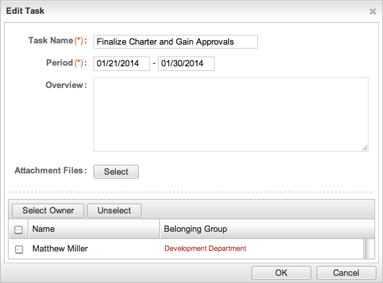The width and height of the screenshot is (383, 283).
Task: Confirm changes with the OK button
Action: click(x=281, y=272)
